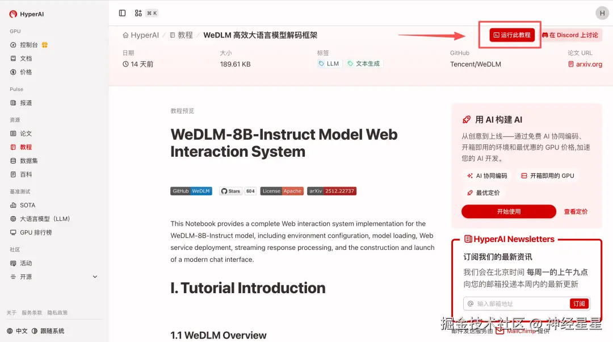Image resolution: width=613 pixels, height=342 pixels.
Task: Open the Tencent/WeDLM GitHub link
Action: point(476,64)
